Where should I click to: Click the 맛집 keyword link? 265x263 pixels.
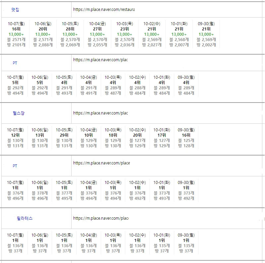click(15, 10)
